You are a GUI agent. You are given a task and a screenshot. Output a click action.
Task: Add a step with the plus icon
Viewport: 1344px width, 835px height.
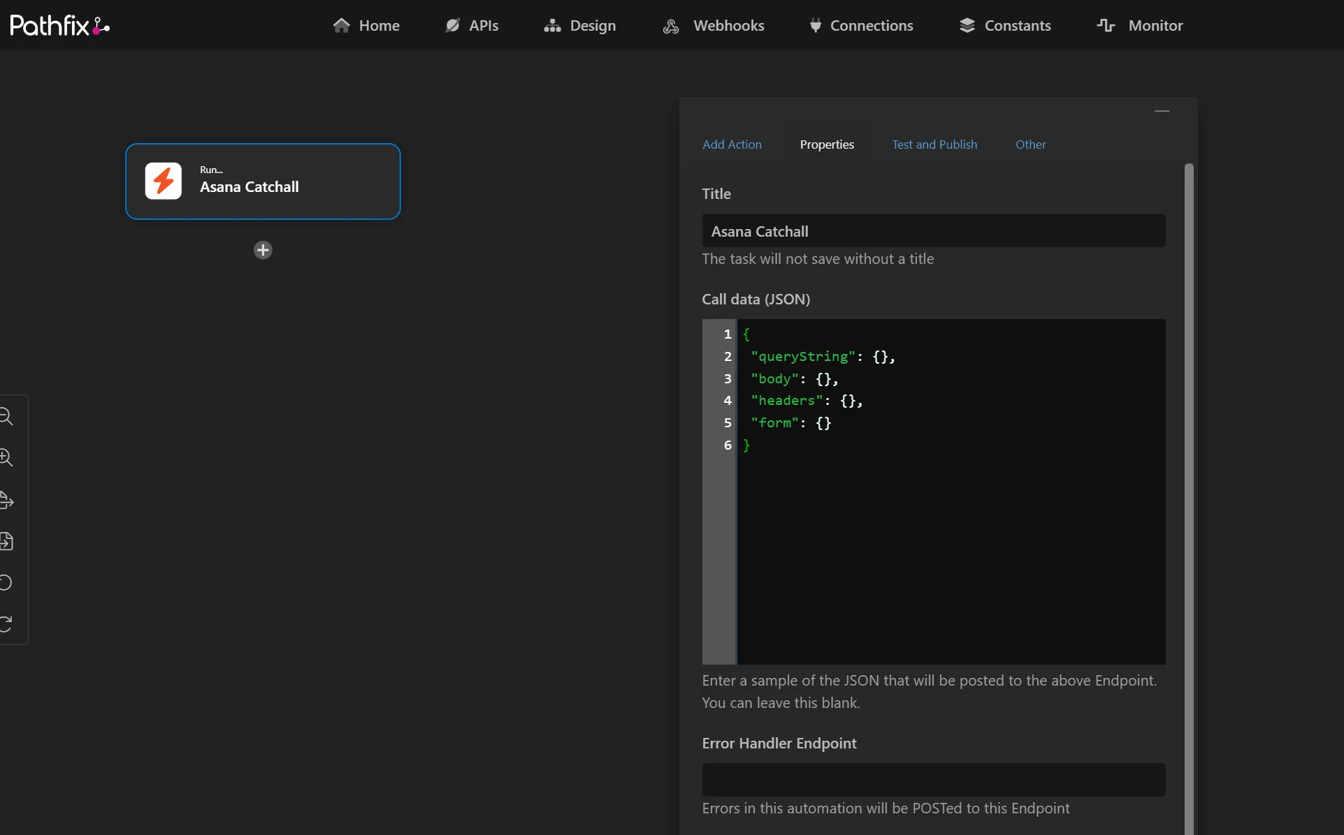click(x=263, y=250)
